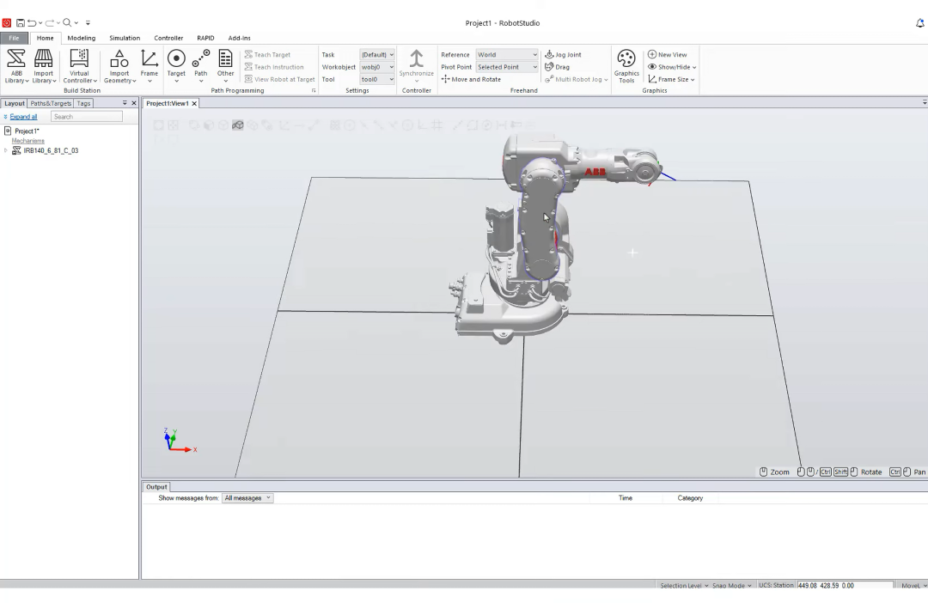Close the Layout browser panel

click(134, 103)
